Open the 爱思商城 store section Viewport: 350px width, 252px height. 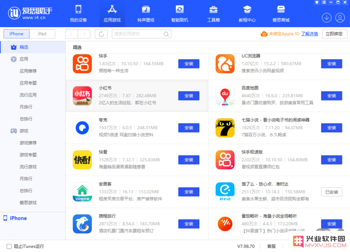point(281,14)
